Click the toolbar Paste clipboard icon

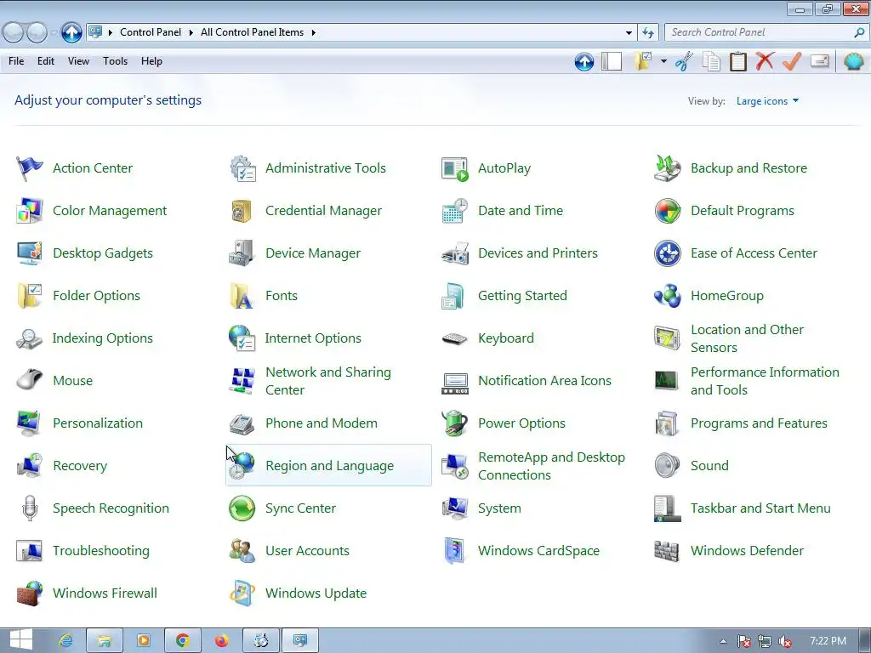[738, 61]
